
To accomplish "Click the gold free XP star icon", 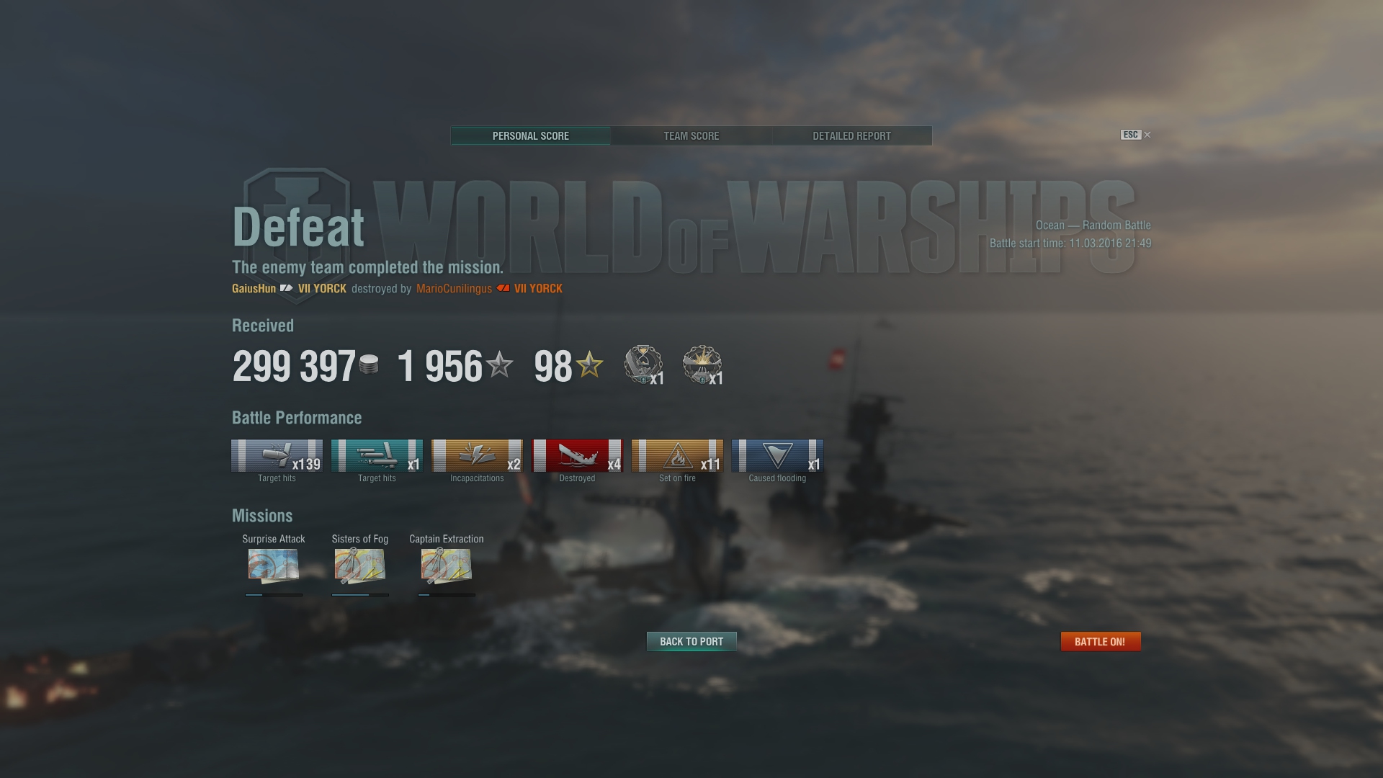I will (589, 365).
